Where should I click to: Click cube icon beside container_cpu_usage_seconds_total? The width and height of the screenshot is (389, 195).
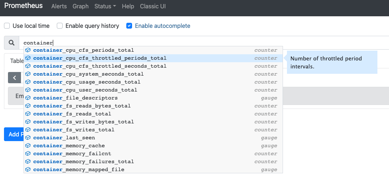point(28,82)
